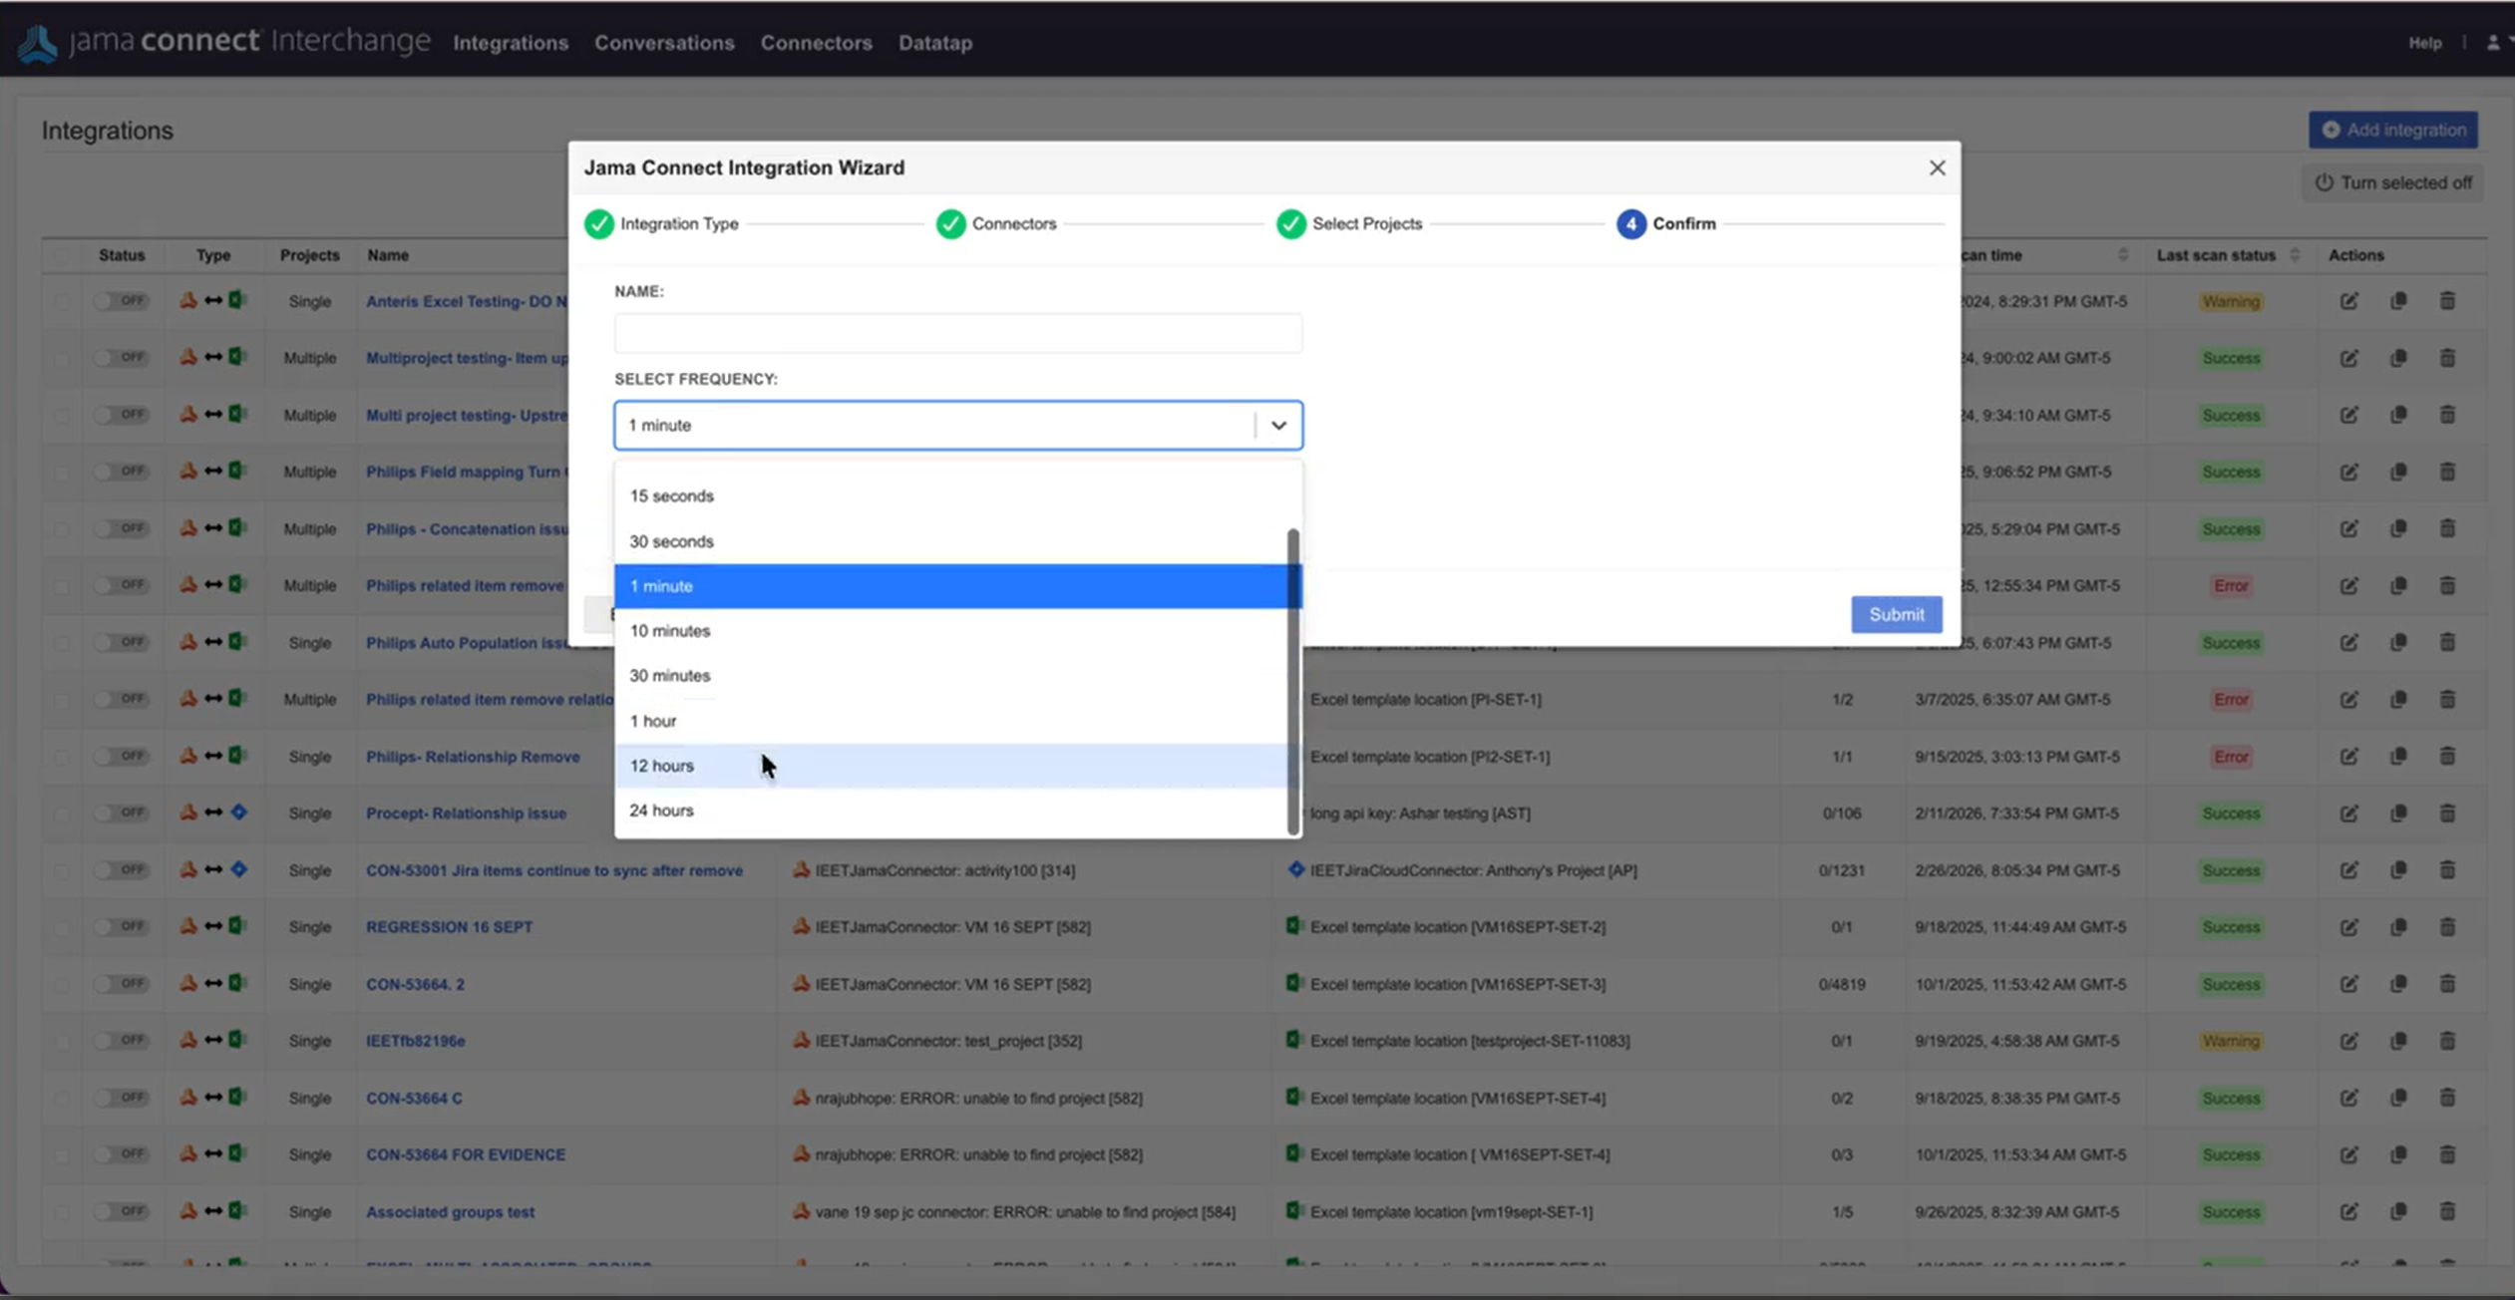Toggle Philips- Relationship Remove status switch
Viewport: 2515px width, 1300px height.
tap(122, 756)
